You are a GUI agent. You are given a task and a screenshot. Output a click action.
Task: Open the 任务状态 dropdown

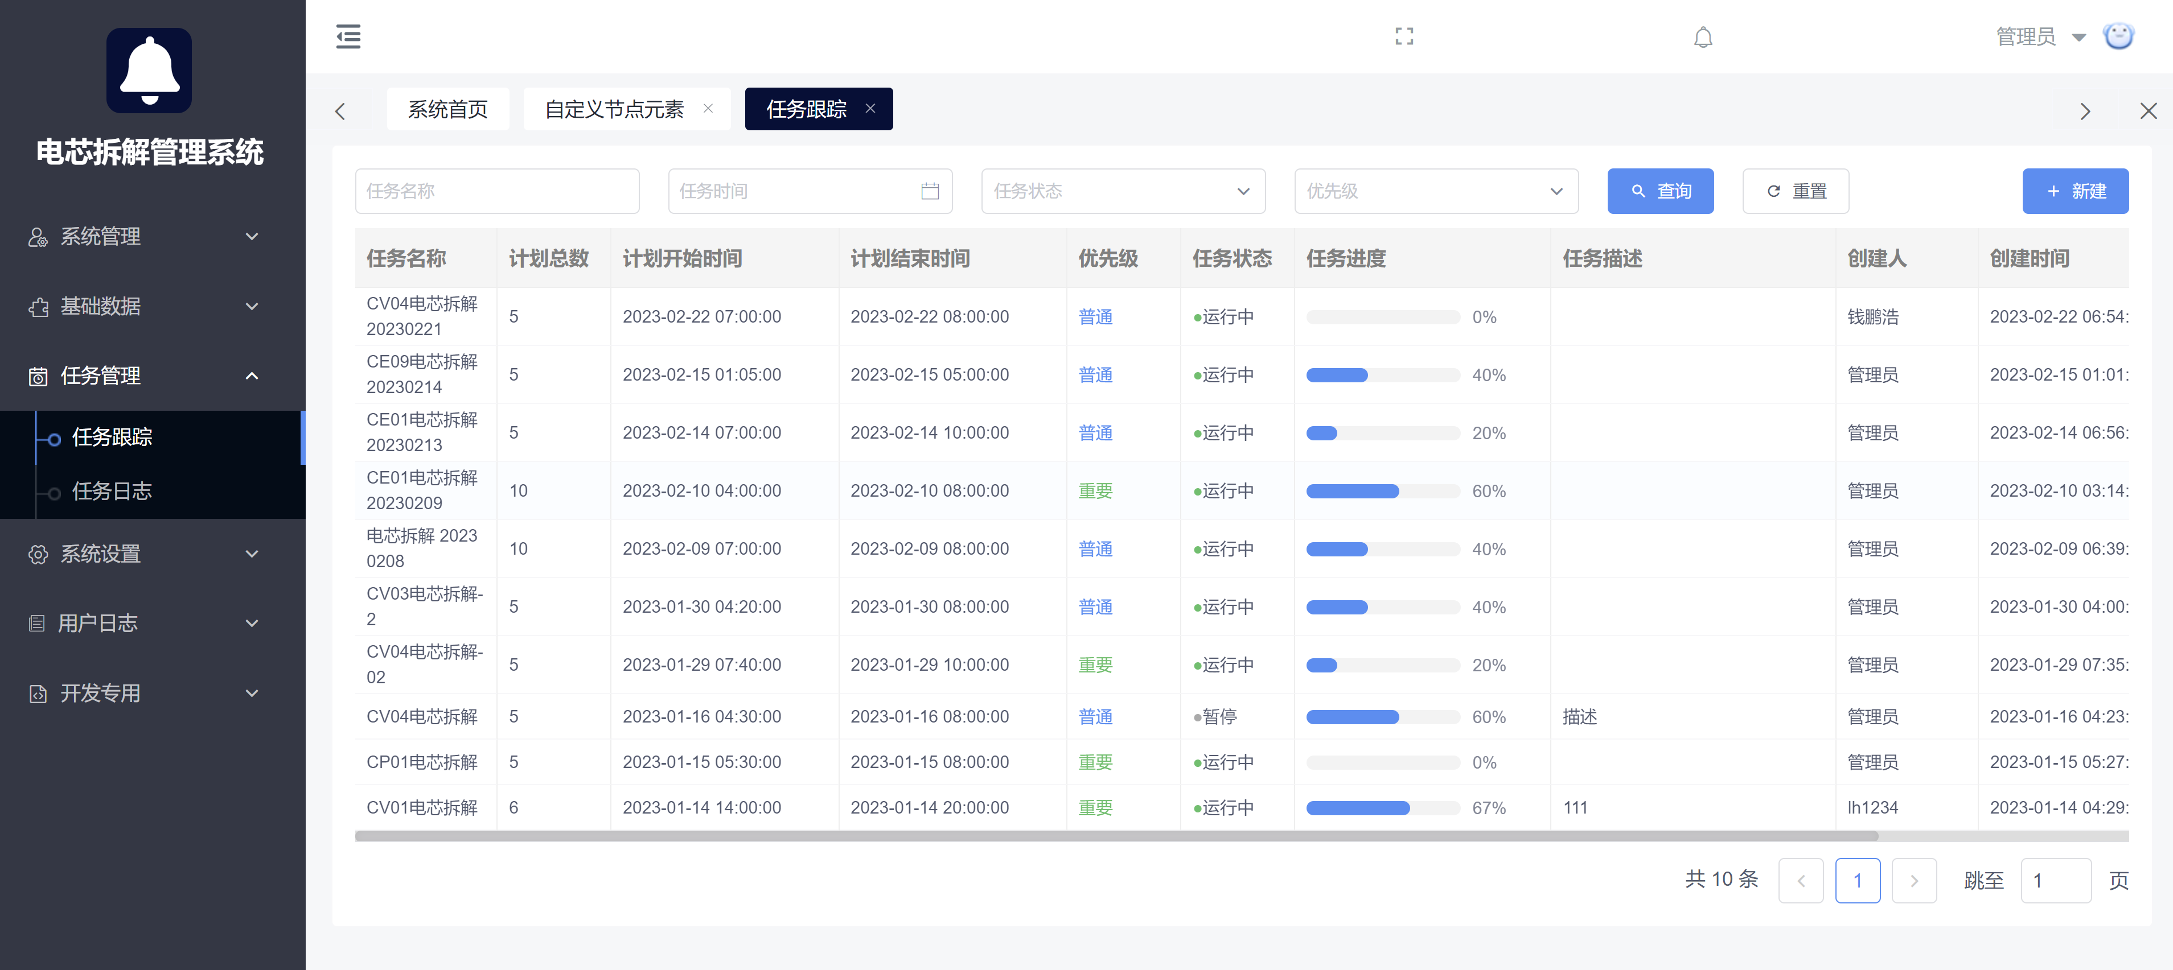(x=1123, y=191)
